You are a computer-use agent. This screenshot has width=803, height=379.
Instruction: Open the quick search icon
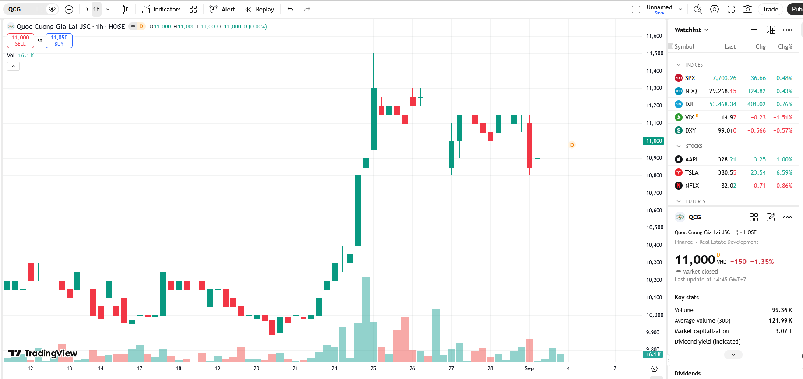698,9
